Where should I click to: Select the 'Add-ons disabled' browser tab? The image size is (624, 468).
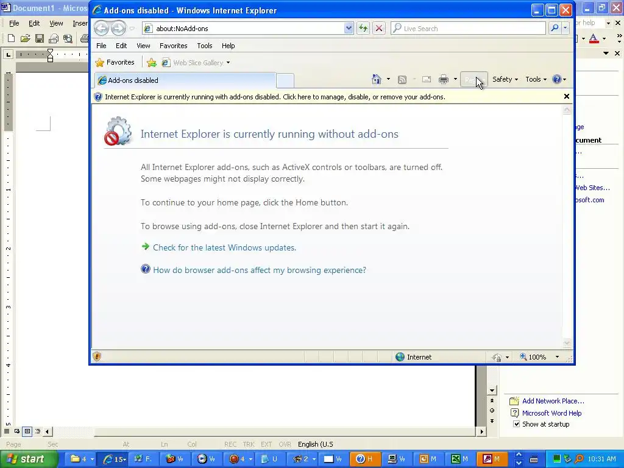(x=185, y=80)
